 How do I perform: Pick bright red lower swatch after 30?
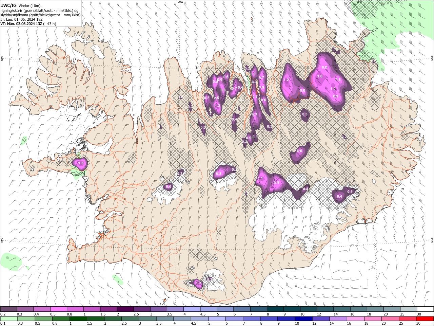point(425,319)
